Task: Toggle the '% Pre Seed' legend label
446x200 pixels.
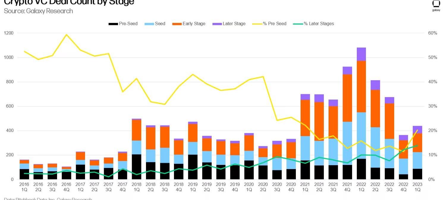Action: click(x=274, y=24)
